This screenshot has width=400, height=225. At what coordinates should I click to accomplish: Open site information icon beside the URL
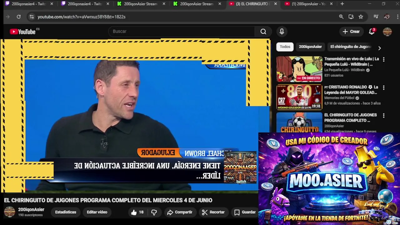click(x=32, y=17)
